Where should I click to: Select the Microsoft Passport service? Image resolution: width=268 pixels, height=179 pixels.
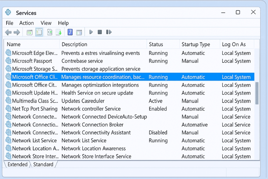click(x=32, y=61)
